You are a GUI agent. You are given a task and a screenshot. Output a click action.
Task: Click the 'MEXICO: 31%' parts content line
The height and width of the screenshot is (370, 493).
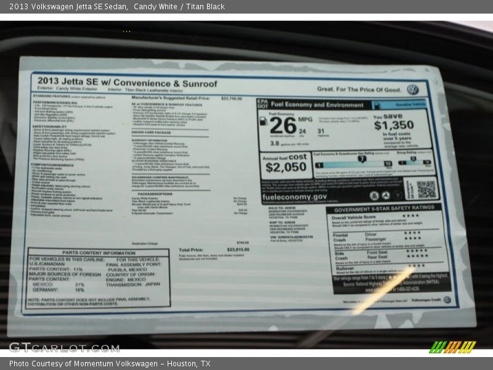(x=58, y=284)
